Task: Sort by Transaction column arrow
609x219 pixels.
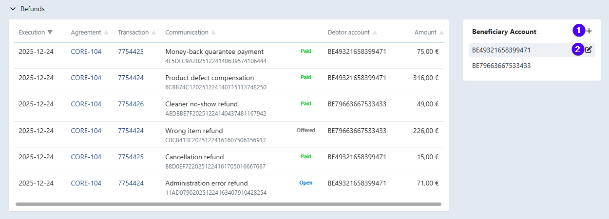Action: (x=153, y=33)
